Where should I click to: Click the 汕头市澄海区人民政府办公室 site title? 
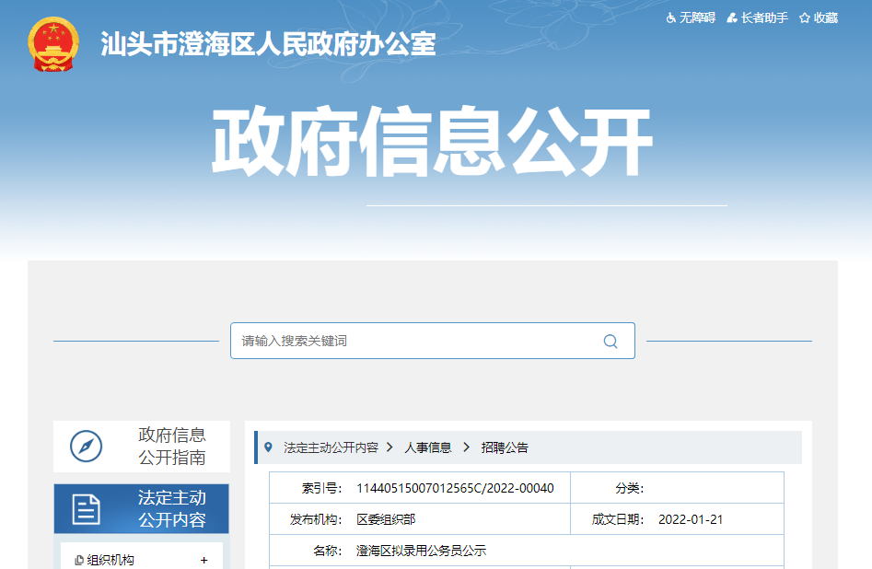click(x=268, y=43)
